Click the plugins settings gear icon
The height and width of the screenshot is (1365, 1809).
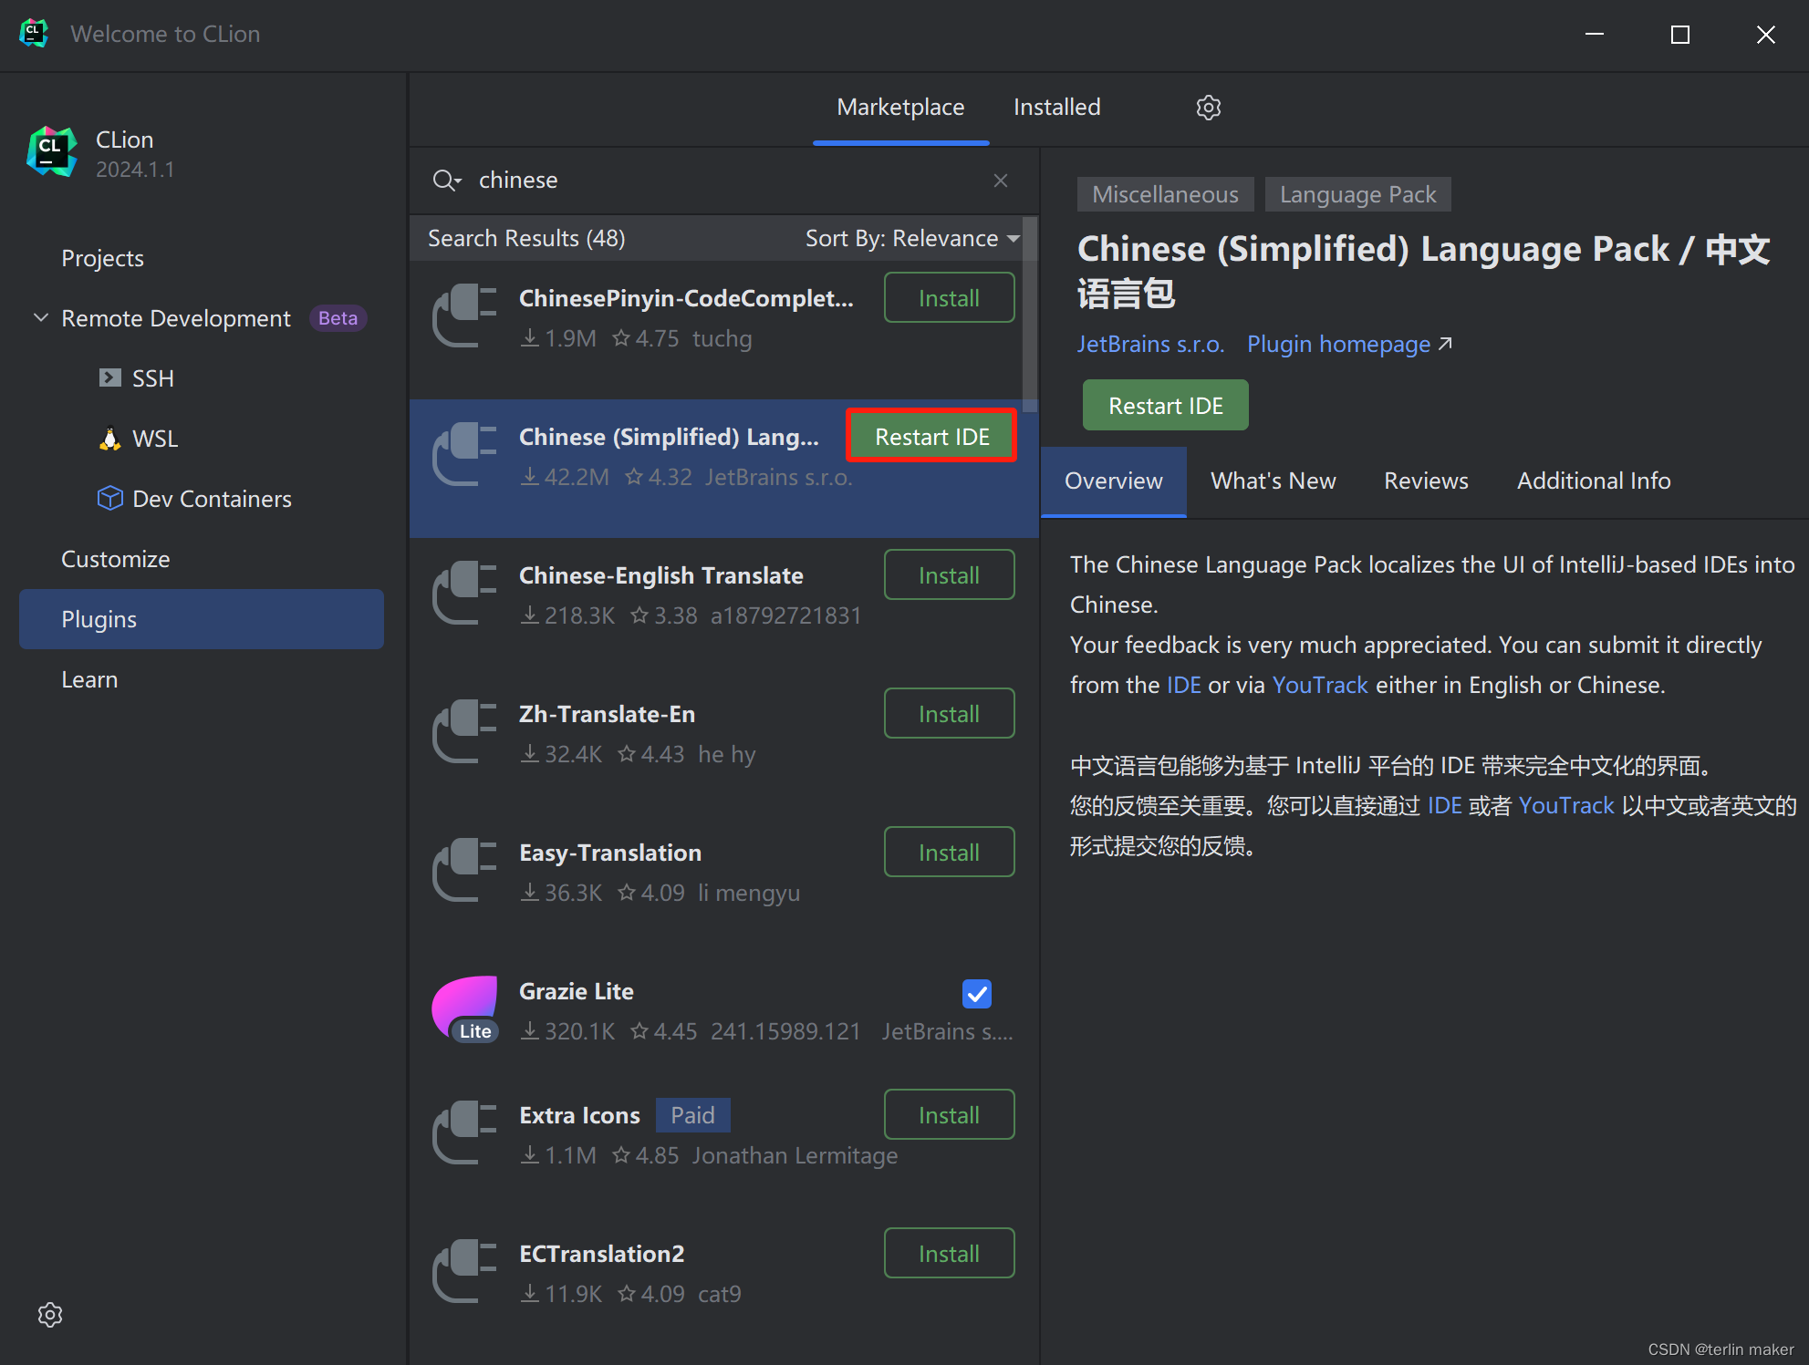1208,108
